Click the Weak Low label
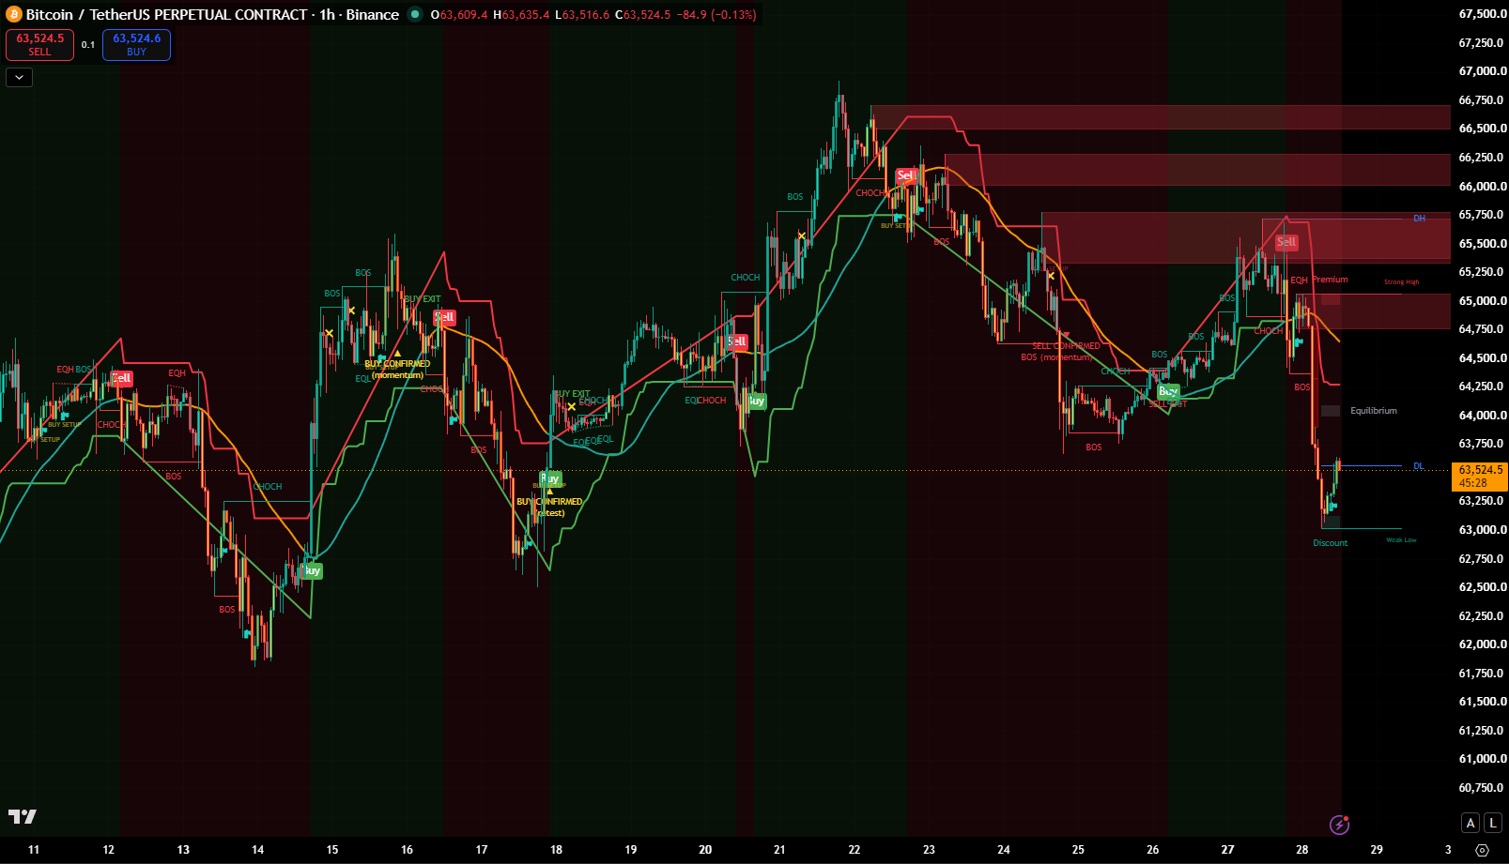 [x=1401, y=540]
